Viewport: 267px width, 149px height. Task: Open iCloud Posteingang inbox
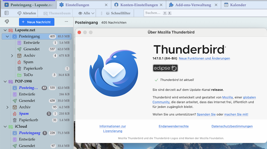(x=30, y=133)
